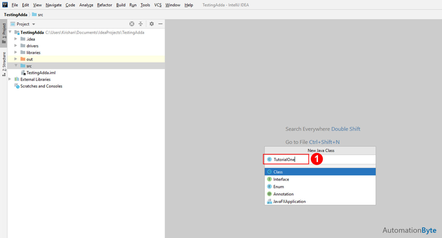
Task: Select Annotation in New Java Class list
Action: (320, 194)
